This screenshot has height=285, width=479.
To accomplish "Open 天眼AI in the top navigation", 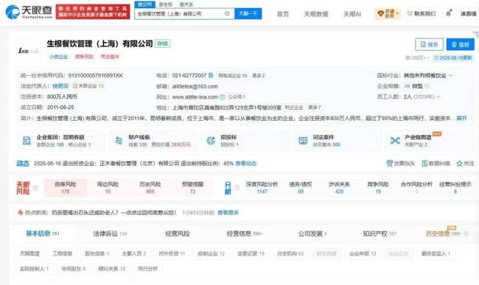I will [352, 14].
